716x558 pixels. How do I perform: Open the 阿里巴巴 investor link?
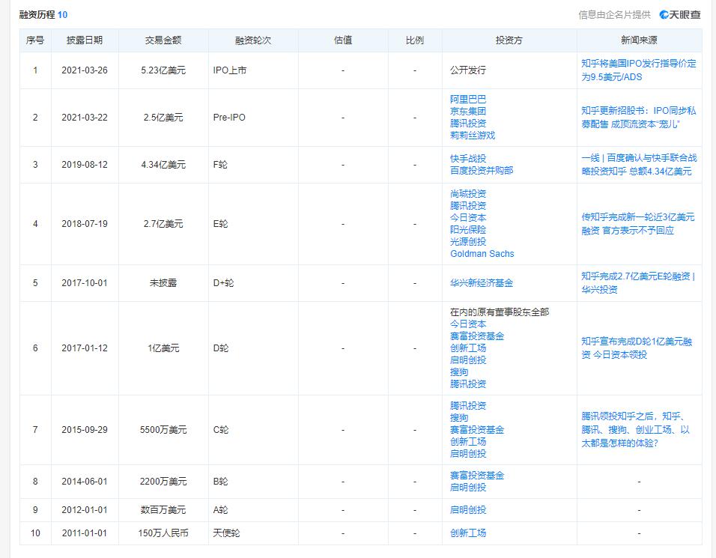pyautogui.click(x=468, y=99)
